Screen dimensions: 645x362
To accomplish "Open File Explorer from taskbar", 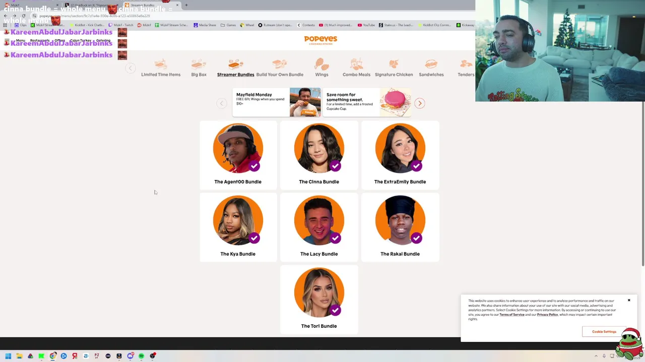I will click(19, 356).
